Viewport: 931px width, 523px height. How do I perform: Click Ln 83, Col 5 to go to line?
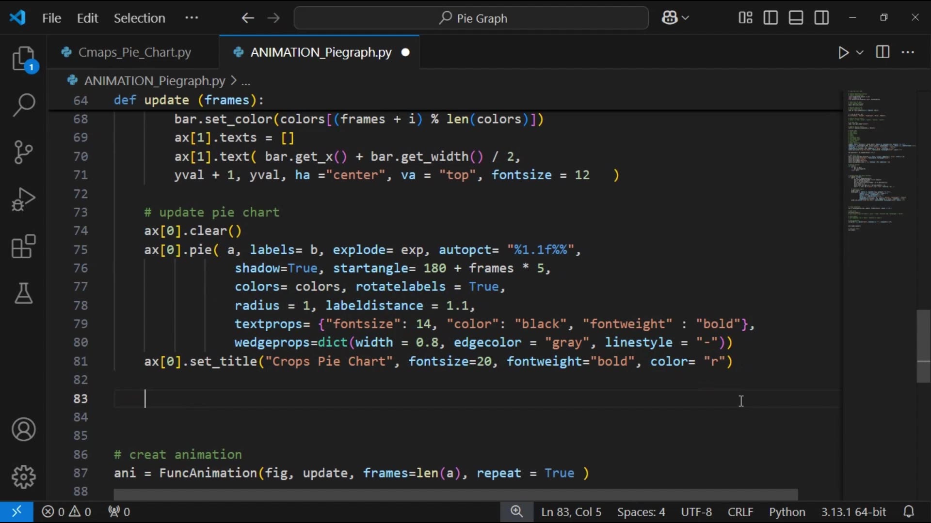pyautogui.click(x=571, y=512)
